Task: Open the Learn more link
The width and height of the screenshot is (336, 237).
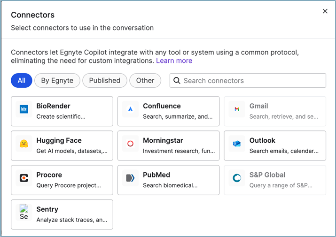Action: (174, 61)
